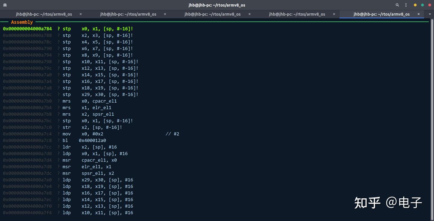Minimize the terminal window
The width and height of the screenshot is (434, 221).
tap(415, 5)
